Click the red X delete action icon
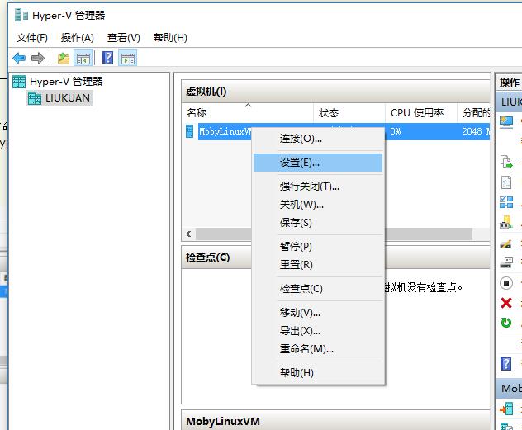The width and height of the screenshot is (522, 430). click(x=506, y=303)
